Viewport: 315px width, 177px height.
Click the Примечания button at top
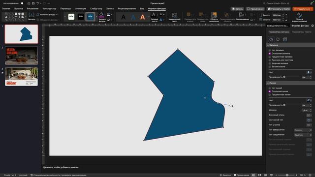[255, 9]
